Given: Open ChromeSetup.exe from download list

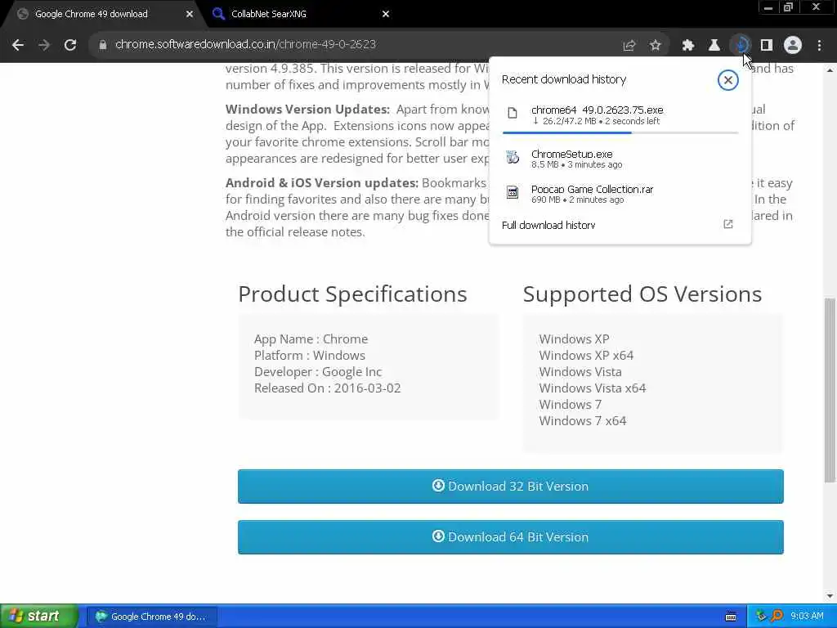Looking at the screenshot, I should click(620, 159).
